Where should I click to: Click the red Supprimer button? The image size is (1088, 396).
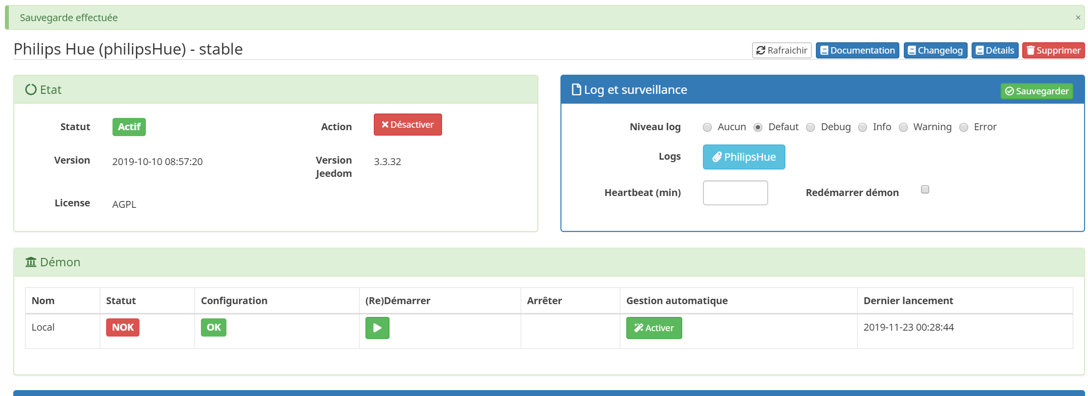pos(1054,50)
